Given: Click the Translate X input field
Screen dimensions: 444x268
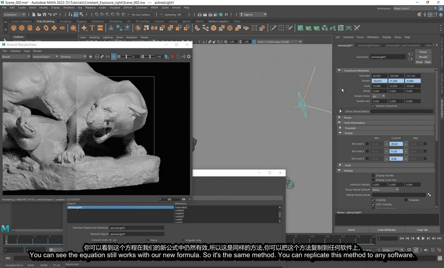Looking at the screenshot, I should pos(380,76).
